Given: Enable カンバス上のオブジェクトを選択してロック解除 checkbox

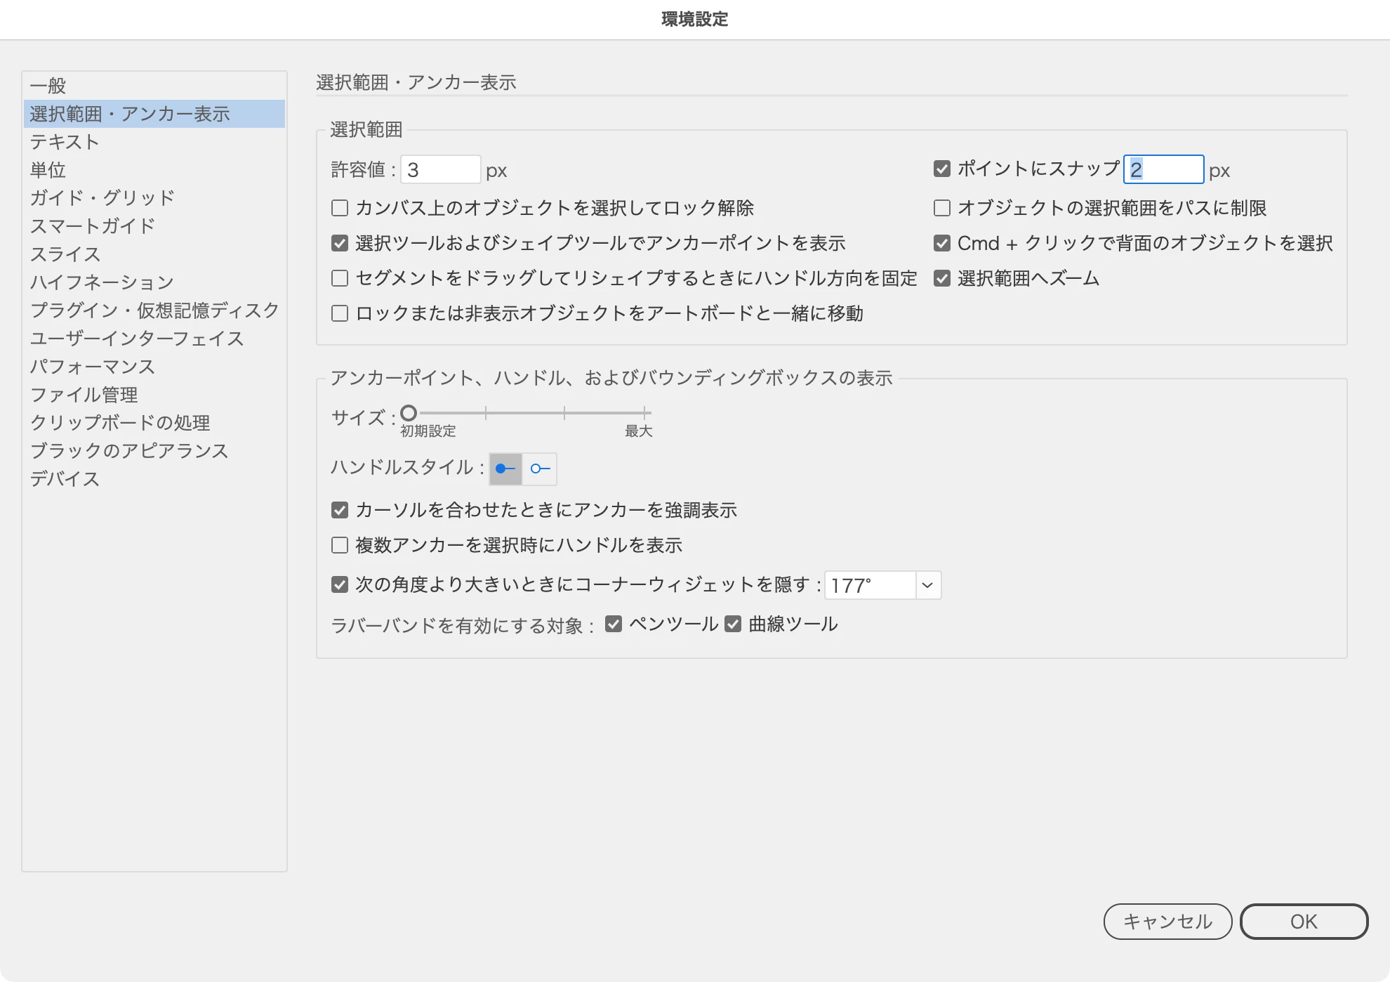Looking at the screenshot, I should [x=340, y=208].
